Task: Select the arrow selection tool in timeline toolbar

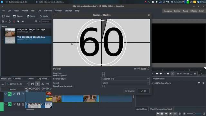Action: point(37,84)
